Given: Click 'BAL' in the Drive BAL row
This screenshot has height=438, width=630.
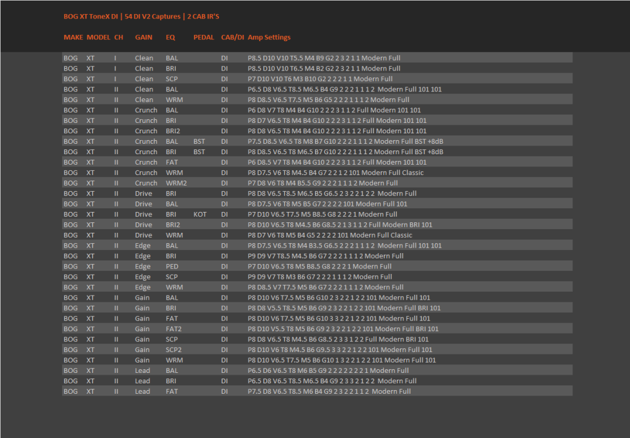Looking at the screenshot, I should (172, 204).
